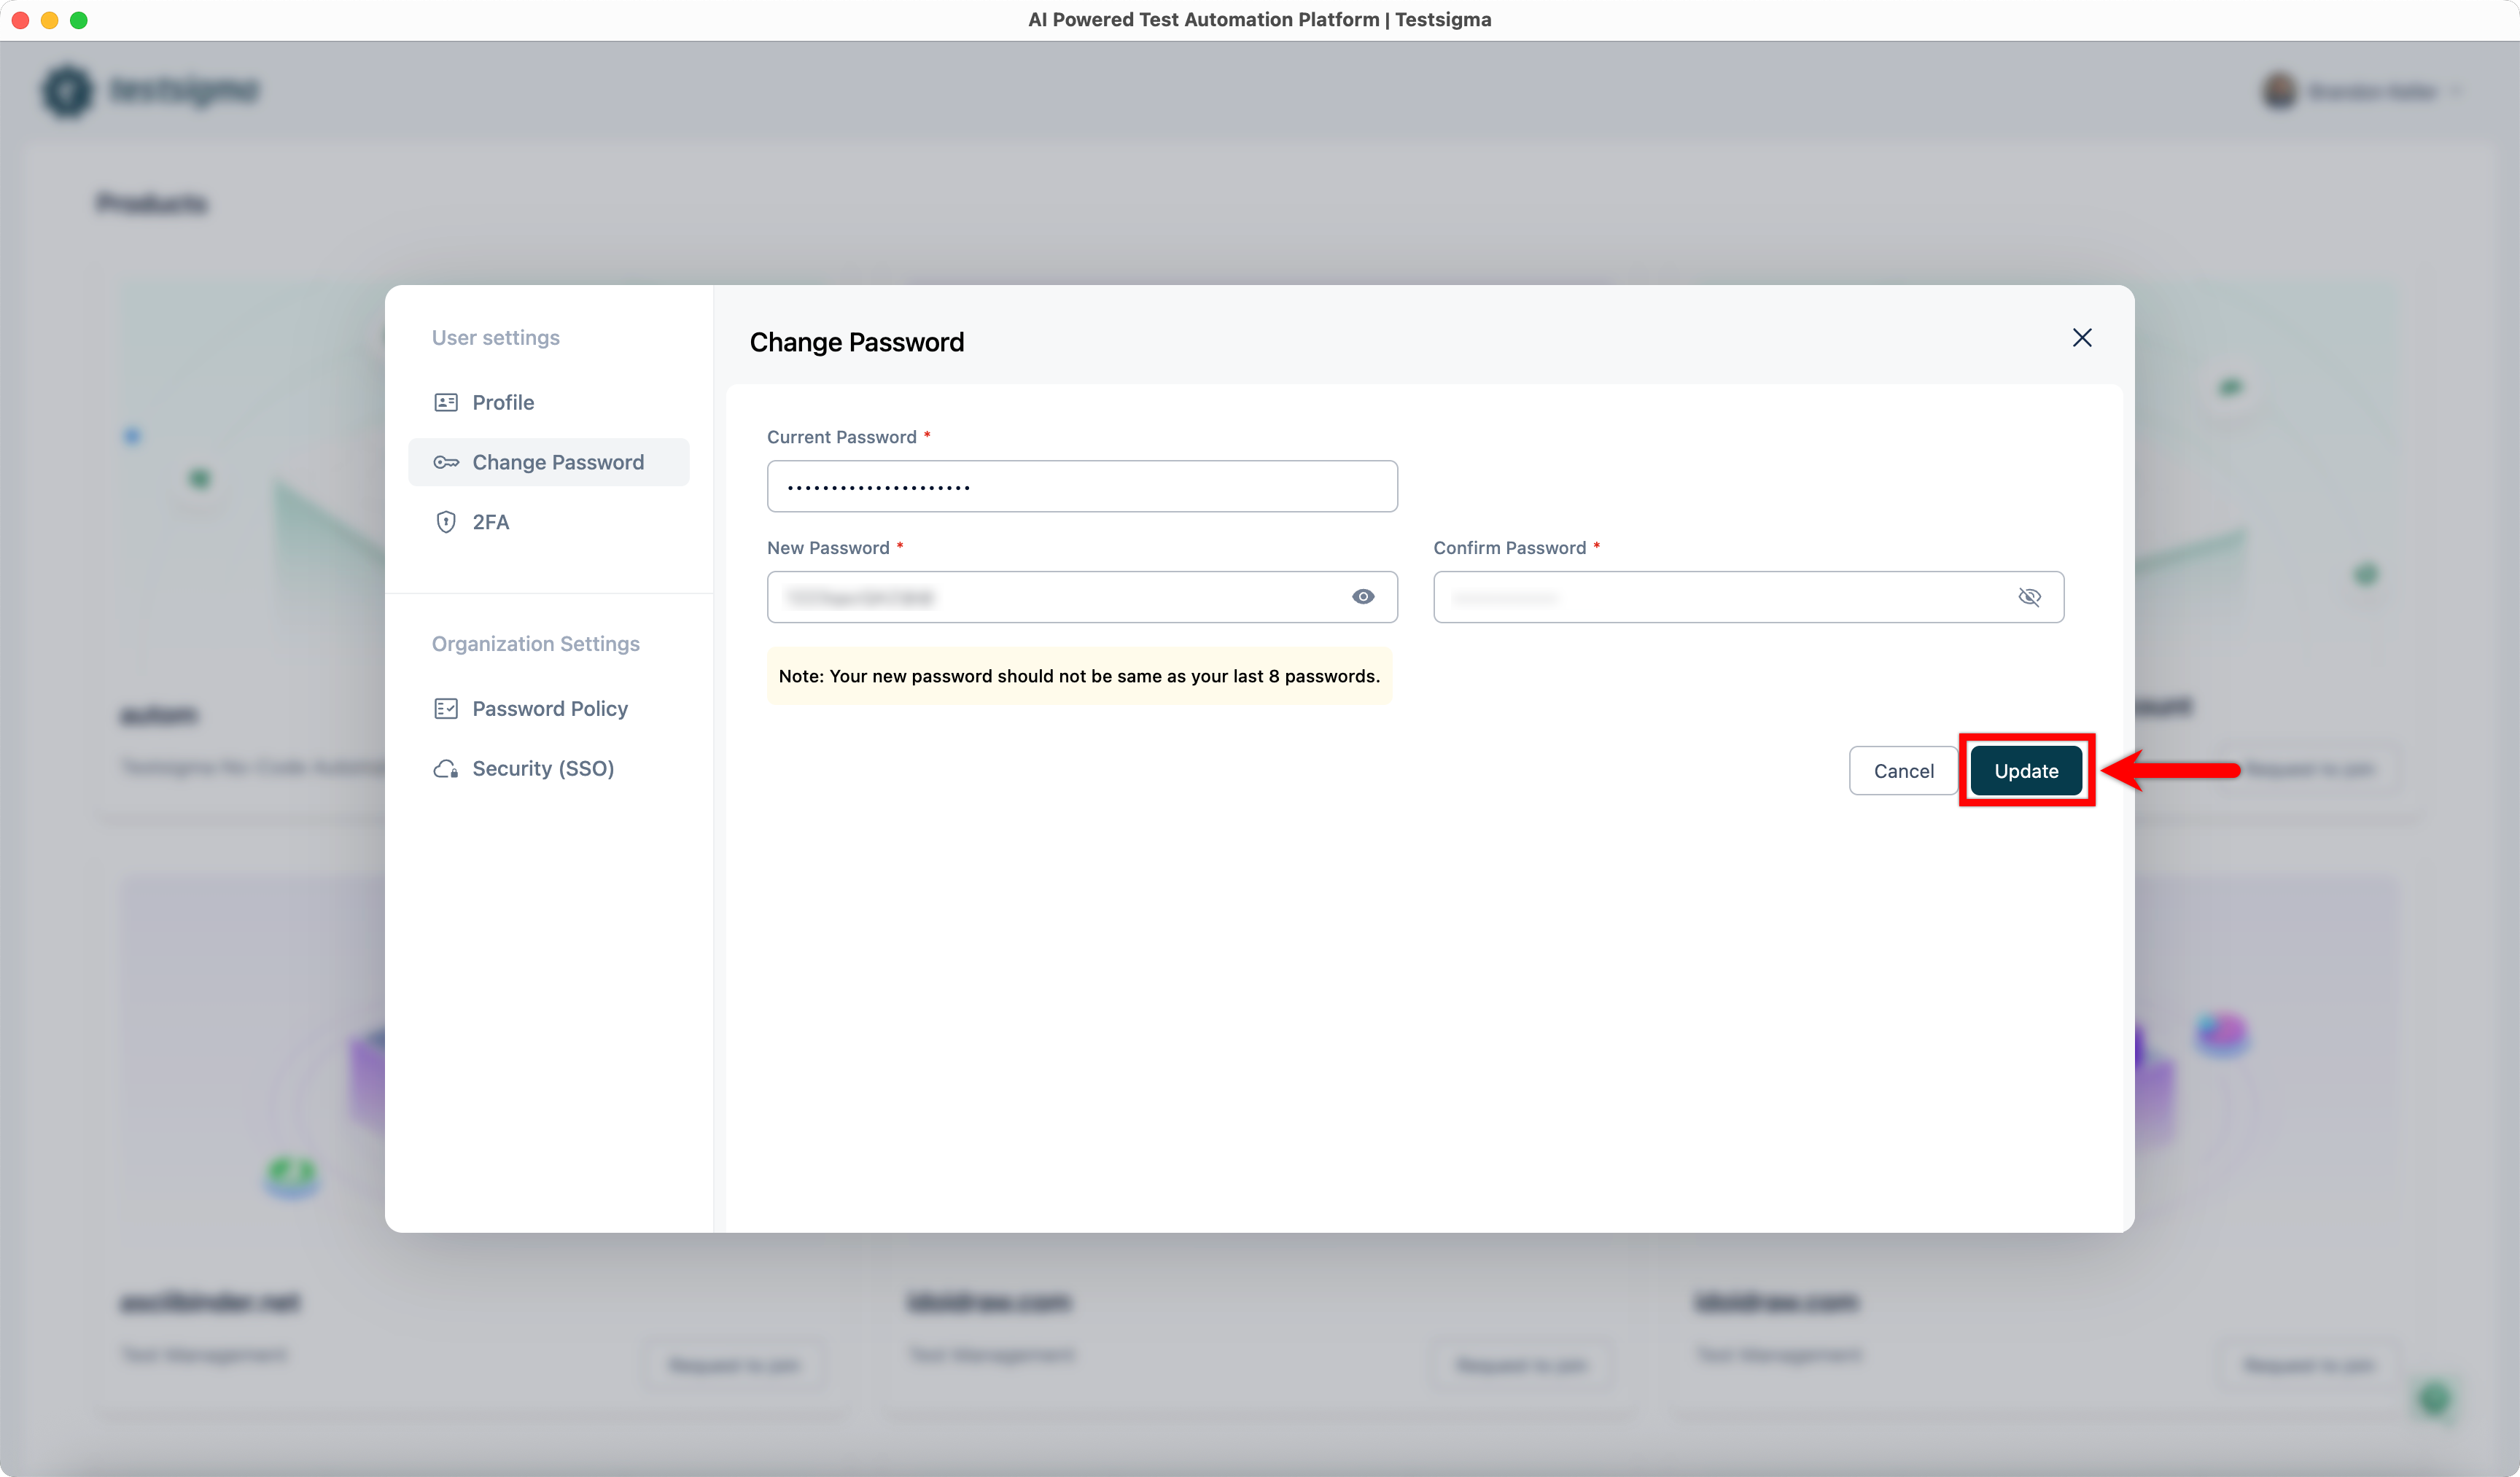Open Profile settings
This screenshot has height=1477, width=2520.
(x=503, y=402)
